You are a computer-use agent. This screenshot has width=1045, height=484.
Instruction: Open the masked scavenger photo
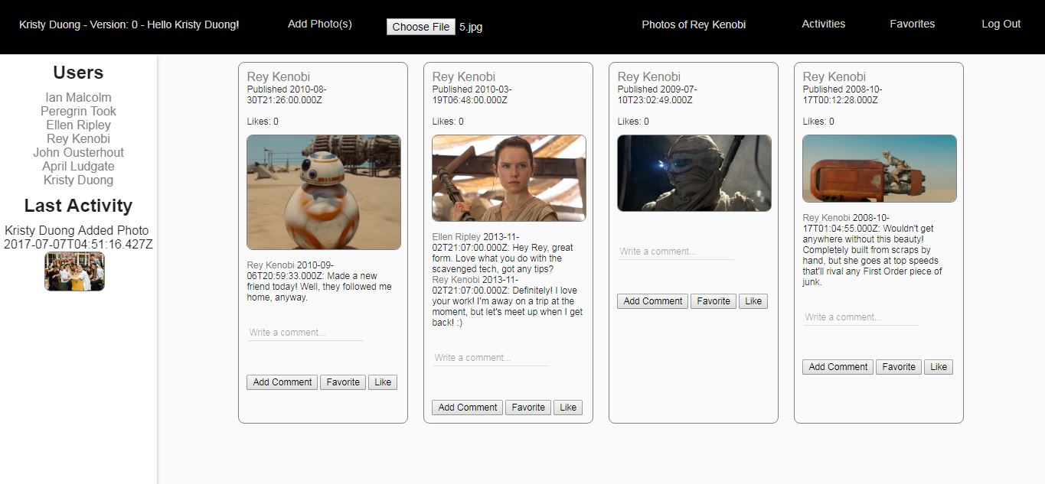(694, 173)
